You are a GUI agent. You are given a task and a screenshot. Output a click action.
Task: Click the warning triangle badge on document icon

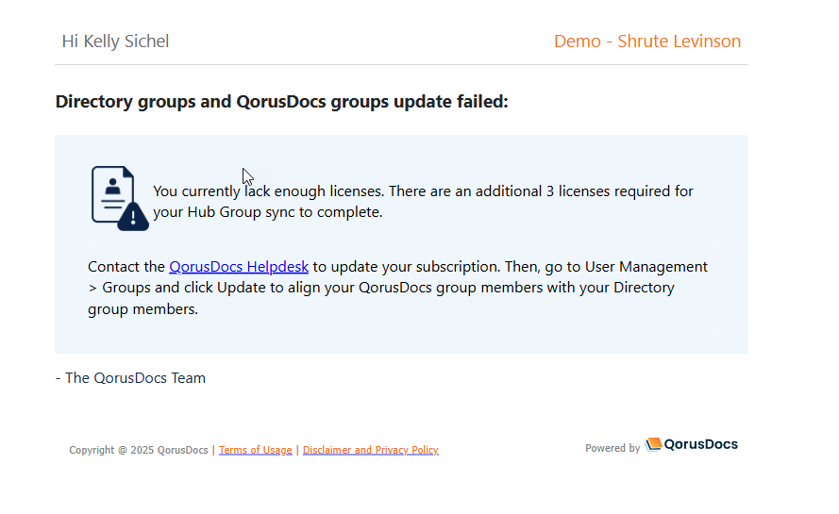(134, 217)
